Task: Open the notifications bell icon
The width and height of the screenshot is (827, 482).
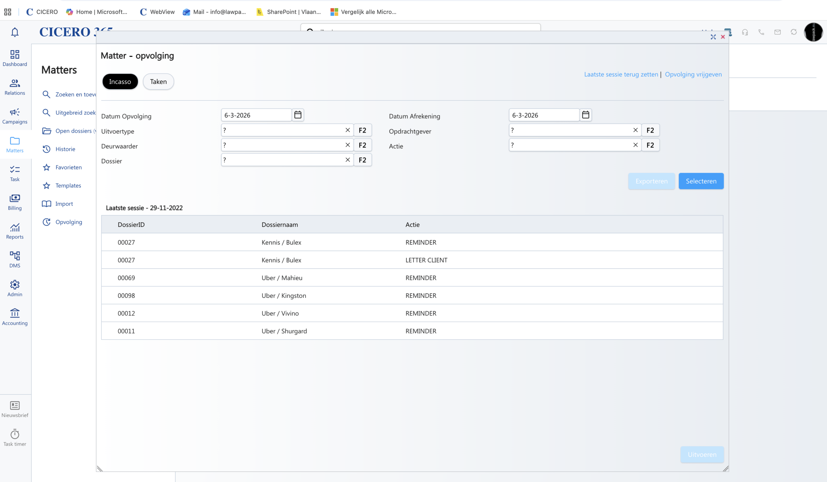Action: [15, 32]
